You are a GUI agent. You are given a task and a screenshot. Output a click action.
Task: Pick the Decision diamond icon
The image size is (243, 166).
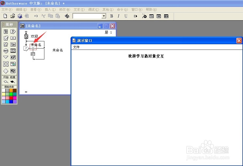(x=6, y=71)
